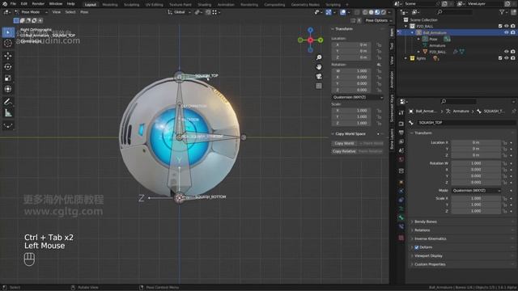The height and width of the screenshot is (291, 518).
Task: Switch to the Modeling workspace tab
Action: click(110, 5)
